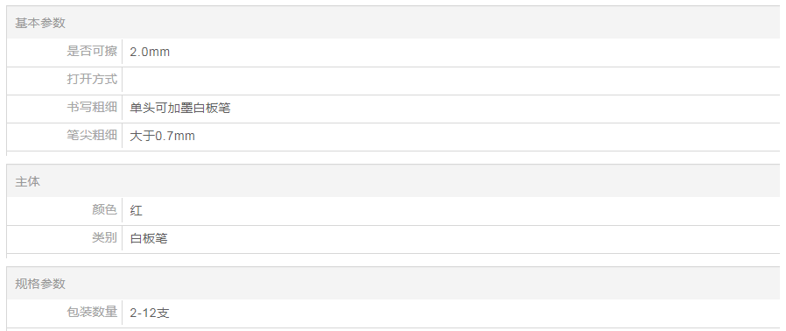Click the 2-12支 value
Viewport: 786px width, 331px height.
(x=150, y=313)
